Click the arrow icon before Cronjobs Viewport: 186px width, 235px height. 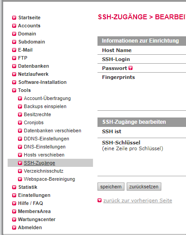tap(20, 123)
